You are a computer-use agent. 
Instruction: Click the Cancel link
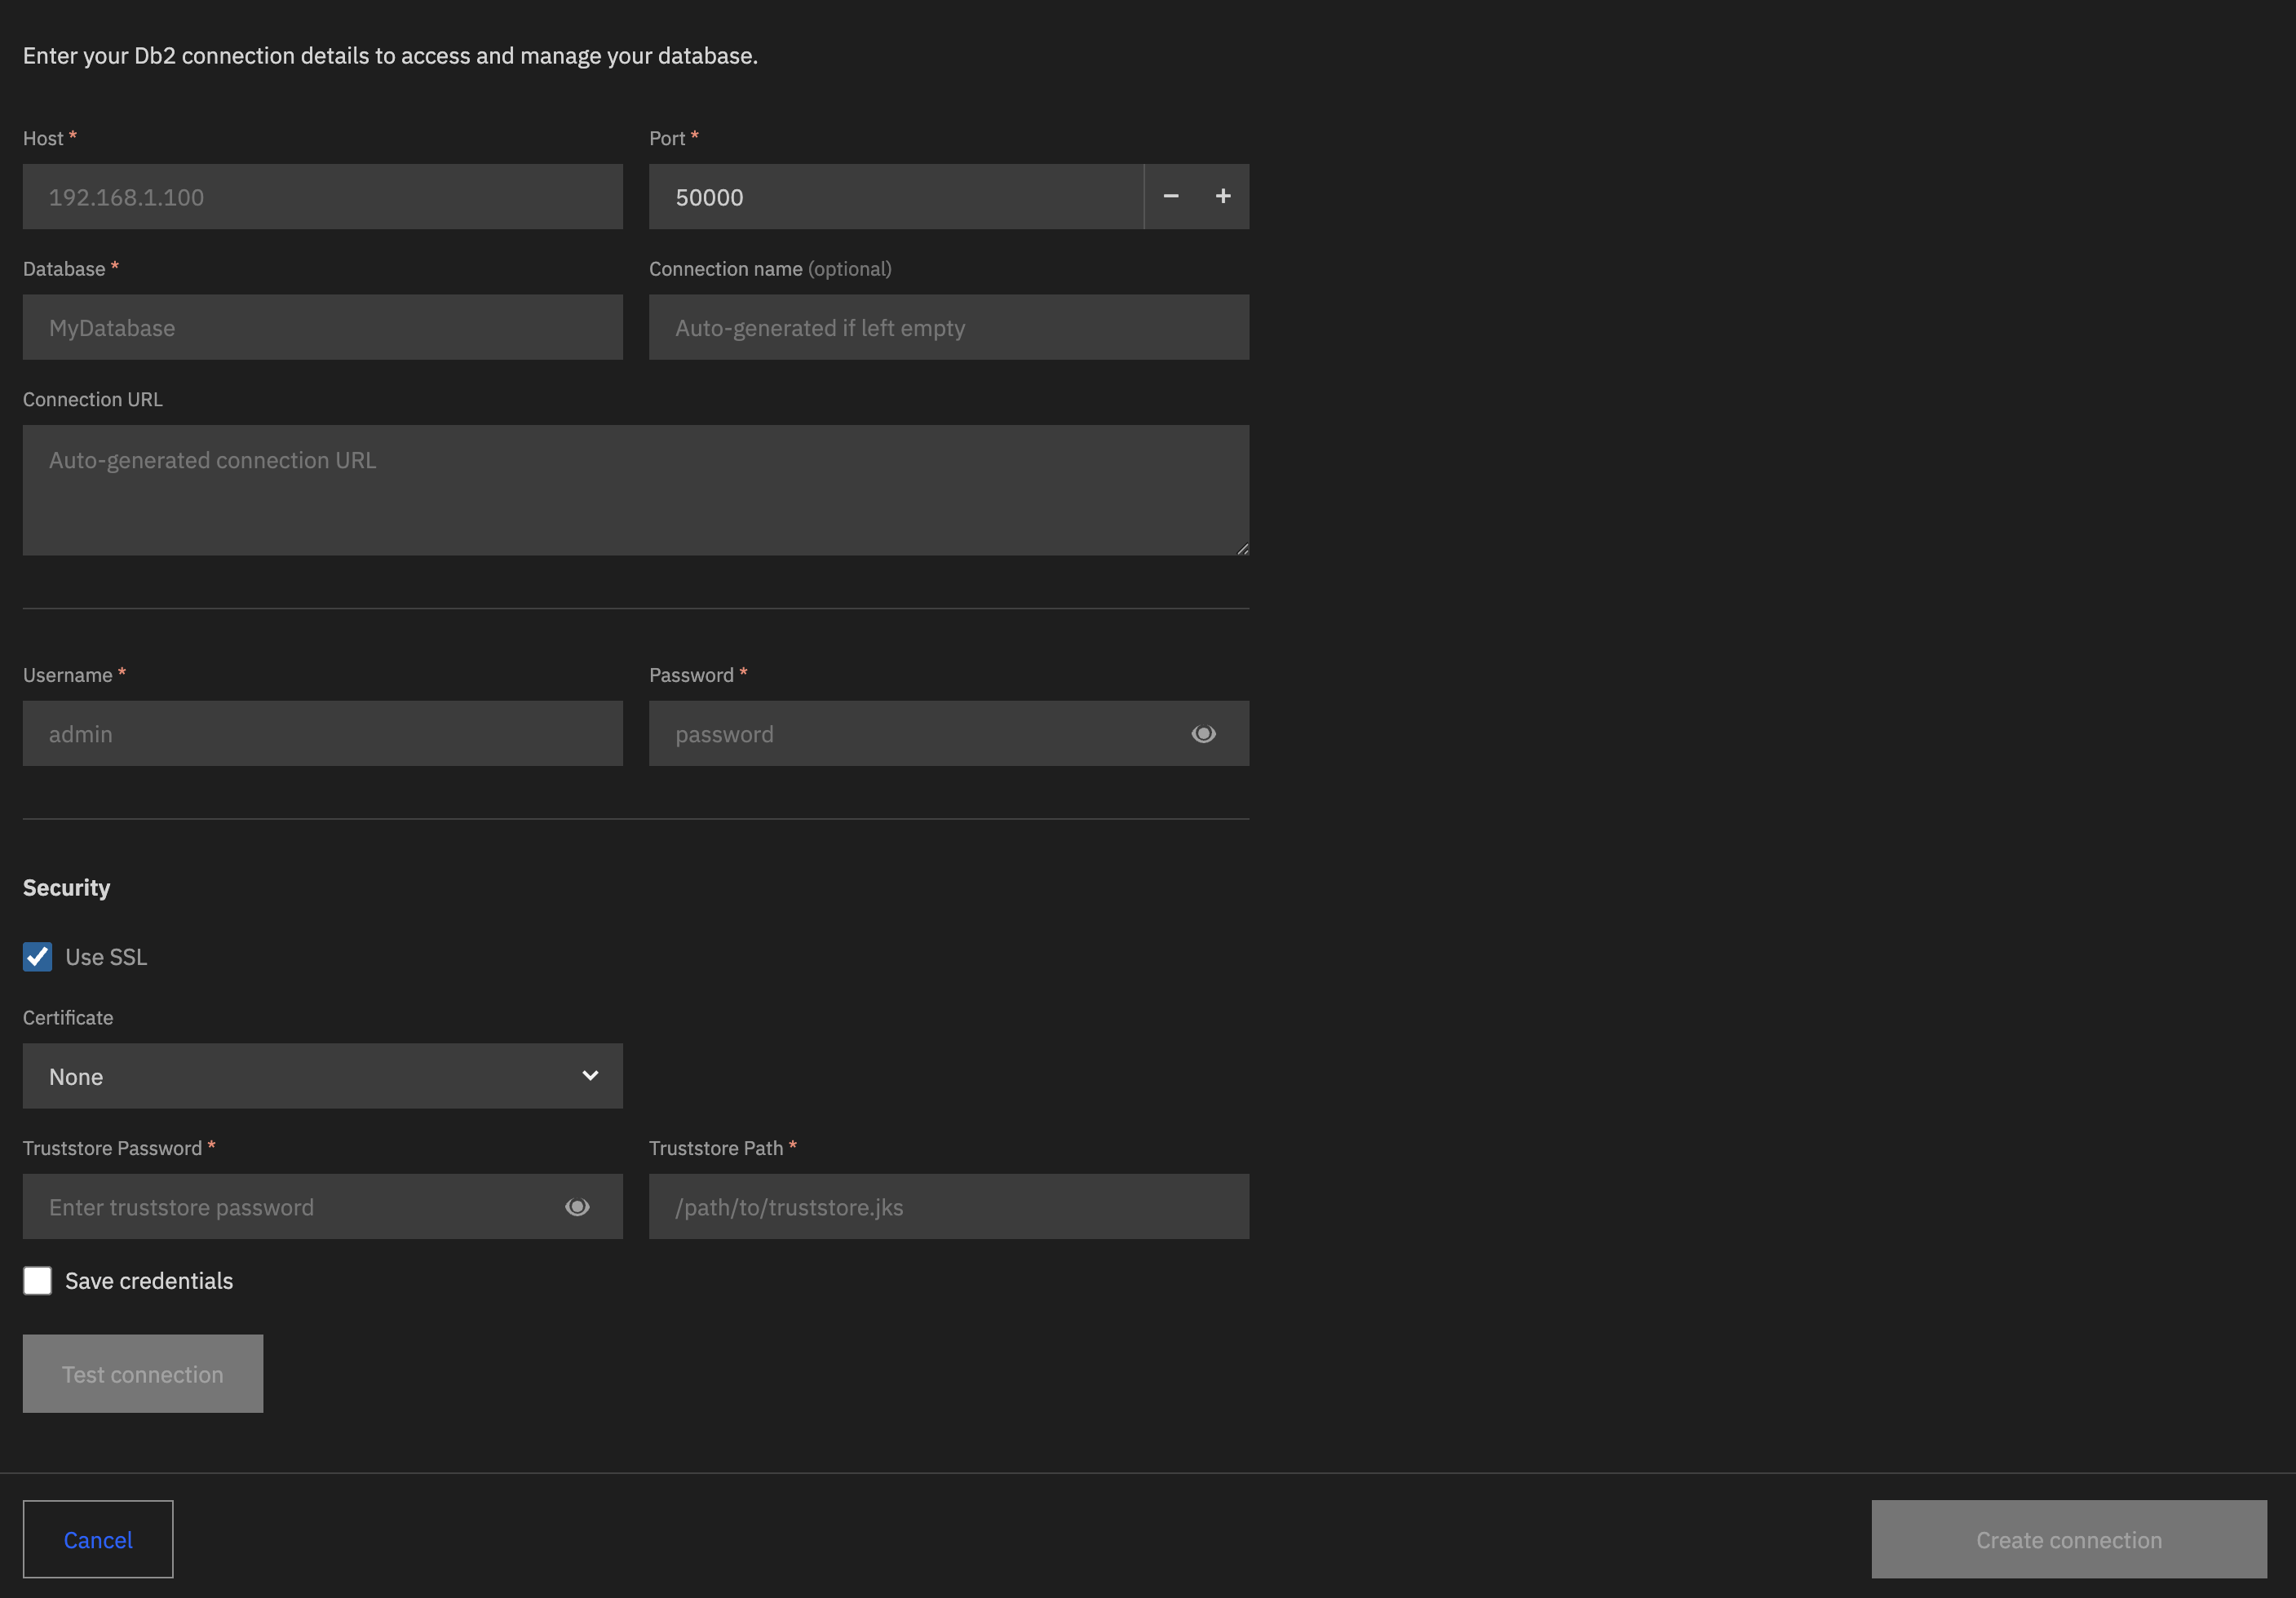pyautogui.click(x=97, y=1539)
